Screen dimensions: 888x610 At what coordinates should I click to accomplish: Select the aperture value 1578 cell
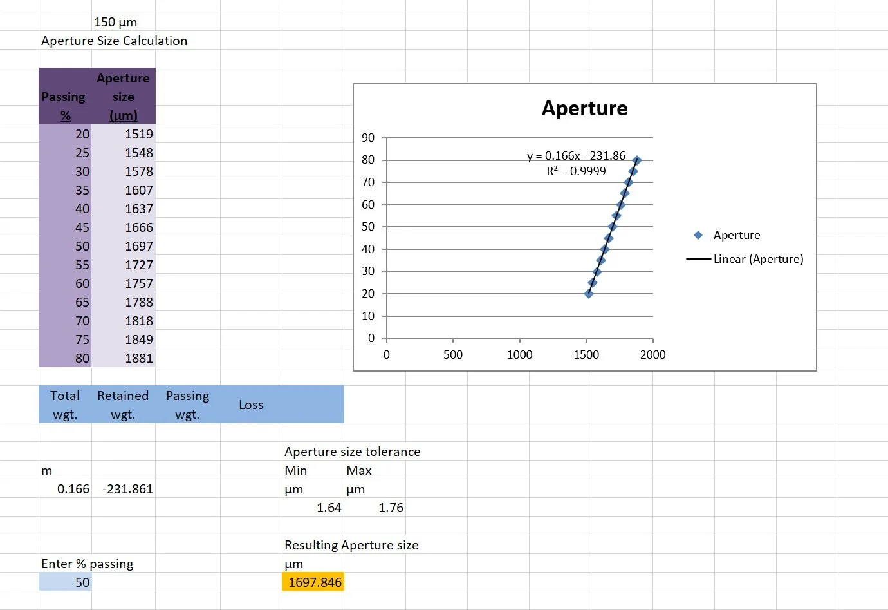click(x=124, y=171)
